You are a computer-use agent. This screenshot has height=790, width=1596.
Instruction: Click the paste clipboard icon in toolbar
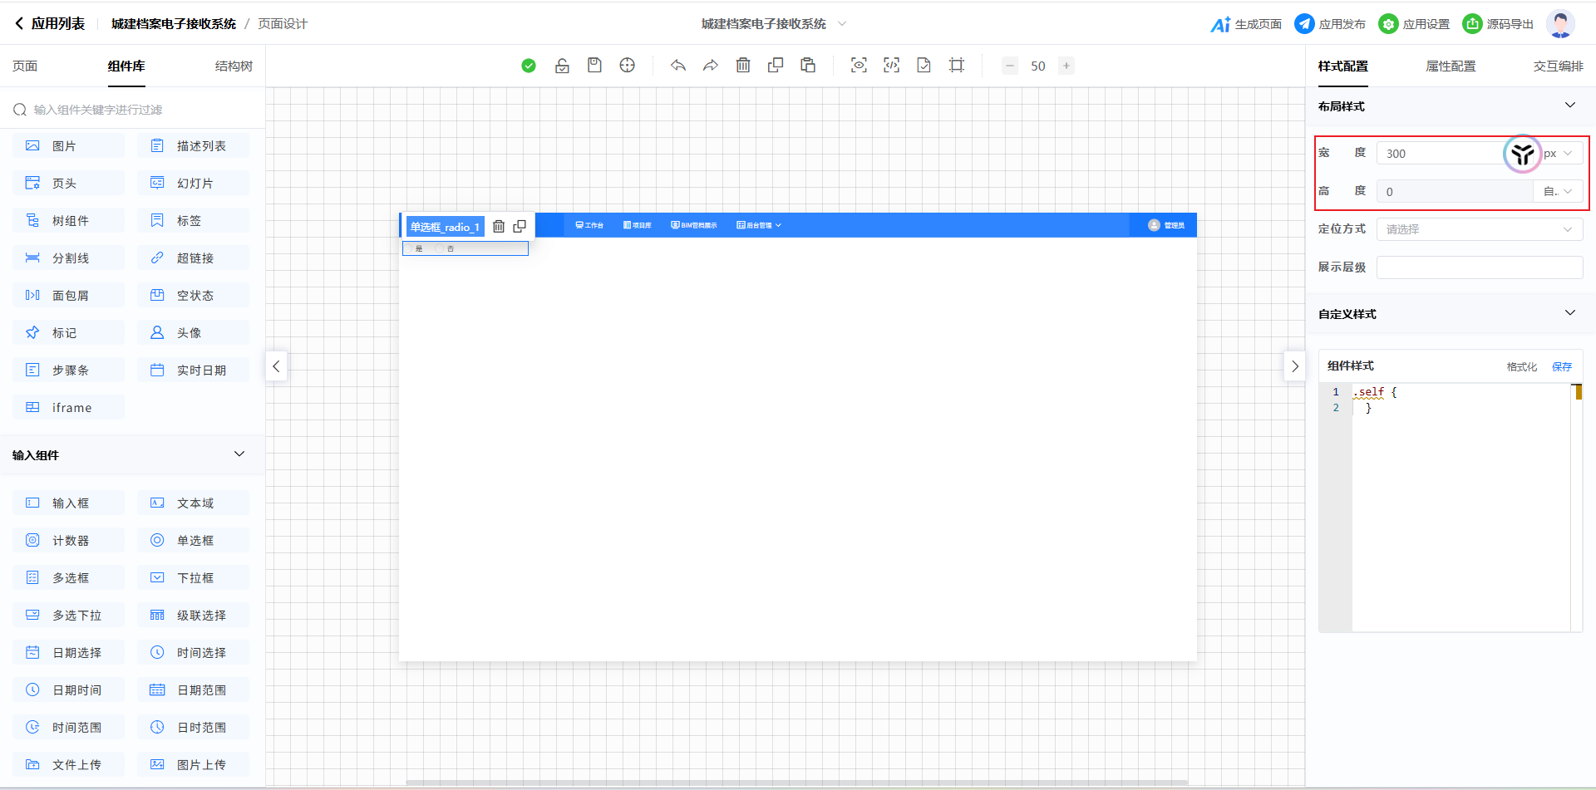coord(808,65)
